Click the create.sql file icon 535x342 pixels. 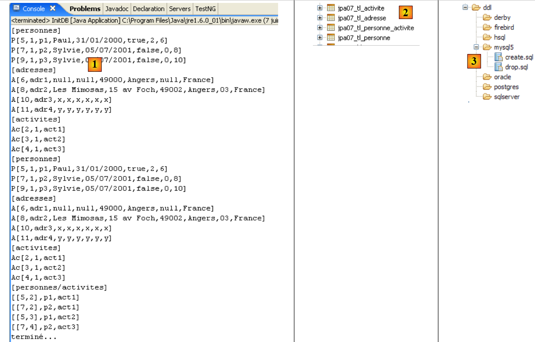pos(498,57)
